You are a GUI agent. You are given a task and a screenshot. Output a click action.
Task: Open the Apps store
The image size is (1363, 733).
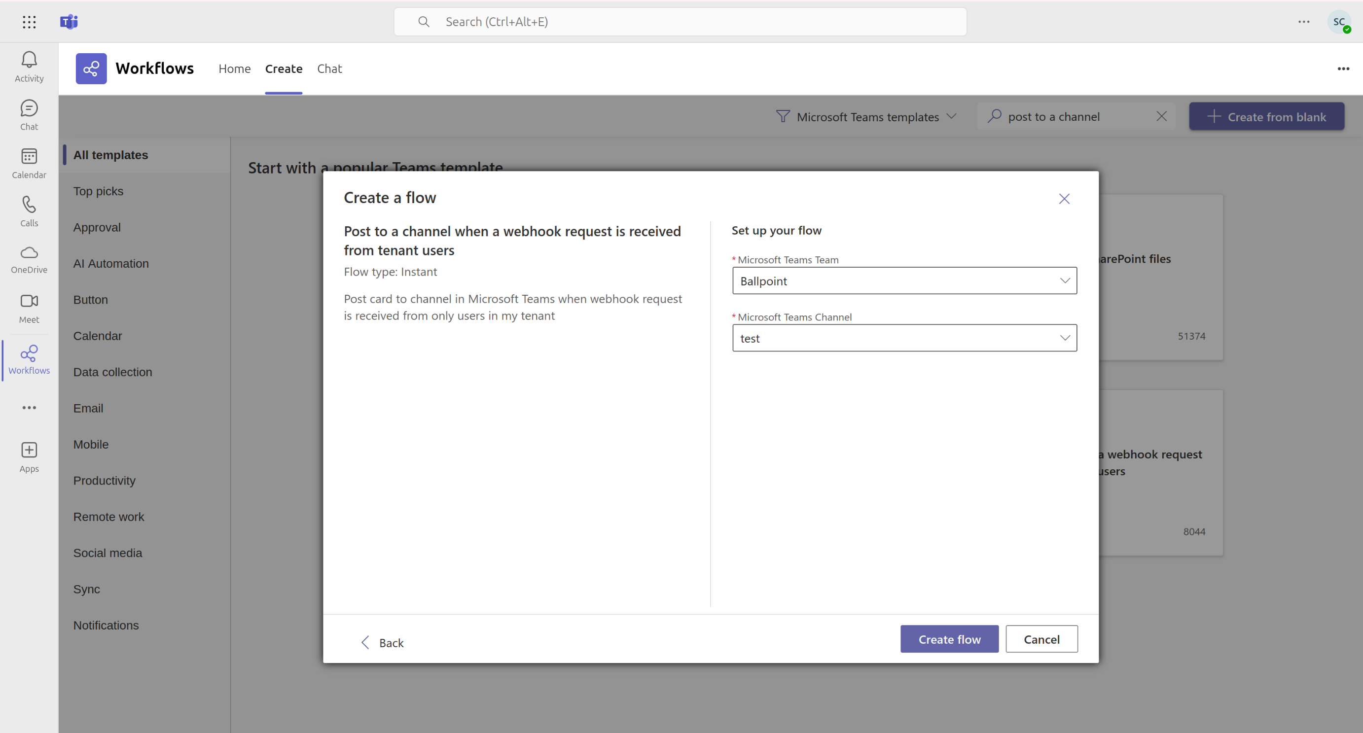[x=29, y=456]
